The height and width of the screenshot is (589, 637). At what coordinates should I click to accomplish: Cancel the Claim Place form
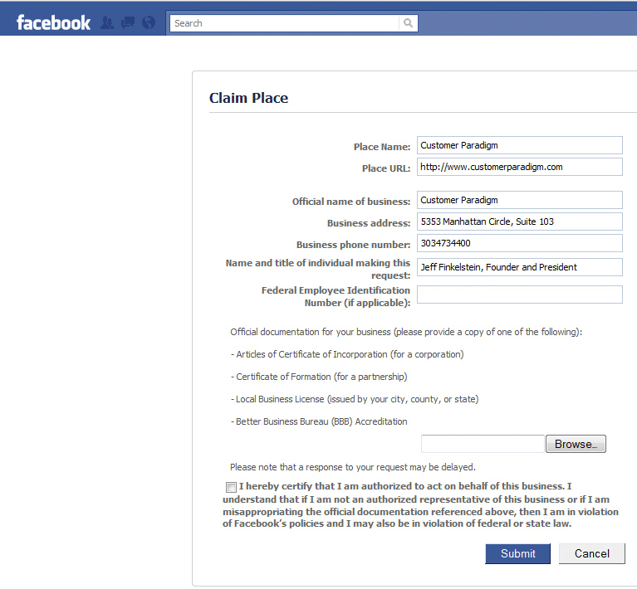(591, 553)
